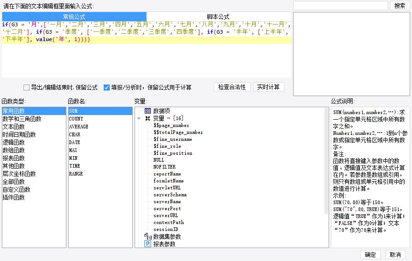
Task: Select 常用函数 function type
Action: (34, 111)
